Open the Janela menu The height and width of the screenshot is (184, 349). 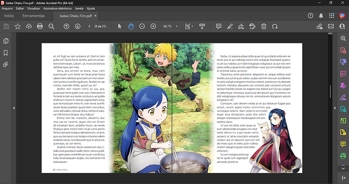(79, 8)
